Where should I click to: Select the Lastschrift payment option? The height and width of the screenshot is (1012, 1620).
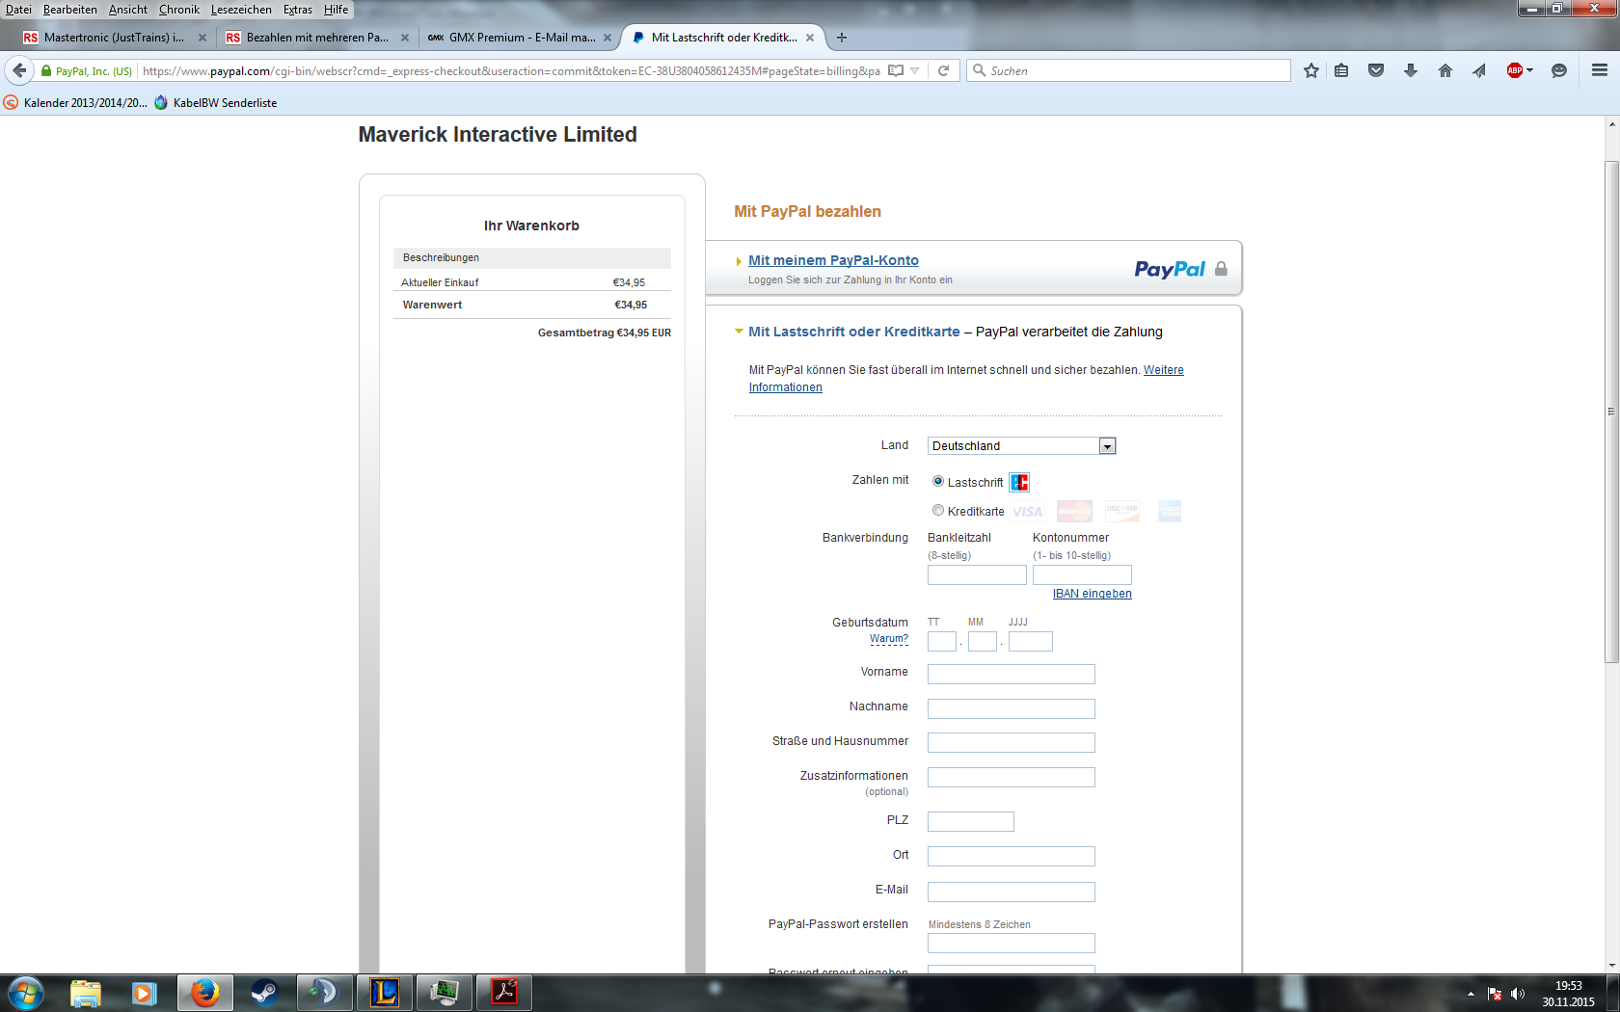938,481
